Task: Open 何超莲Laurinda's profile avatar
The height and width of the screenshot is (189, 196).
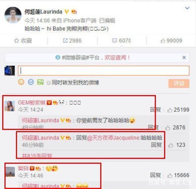Action: (x=13, y=15)
